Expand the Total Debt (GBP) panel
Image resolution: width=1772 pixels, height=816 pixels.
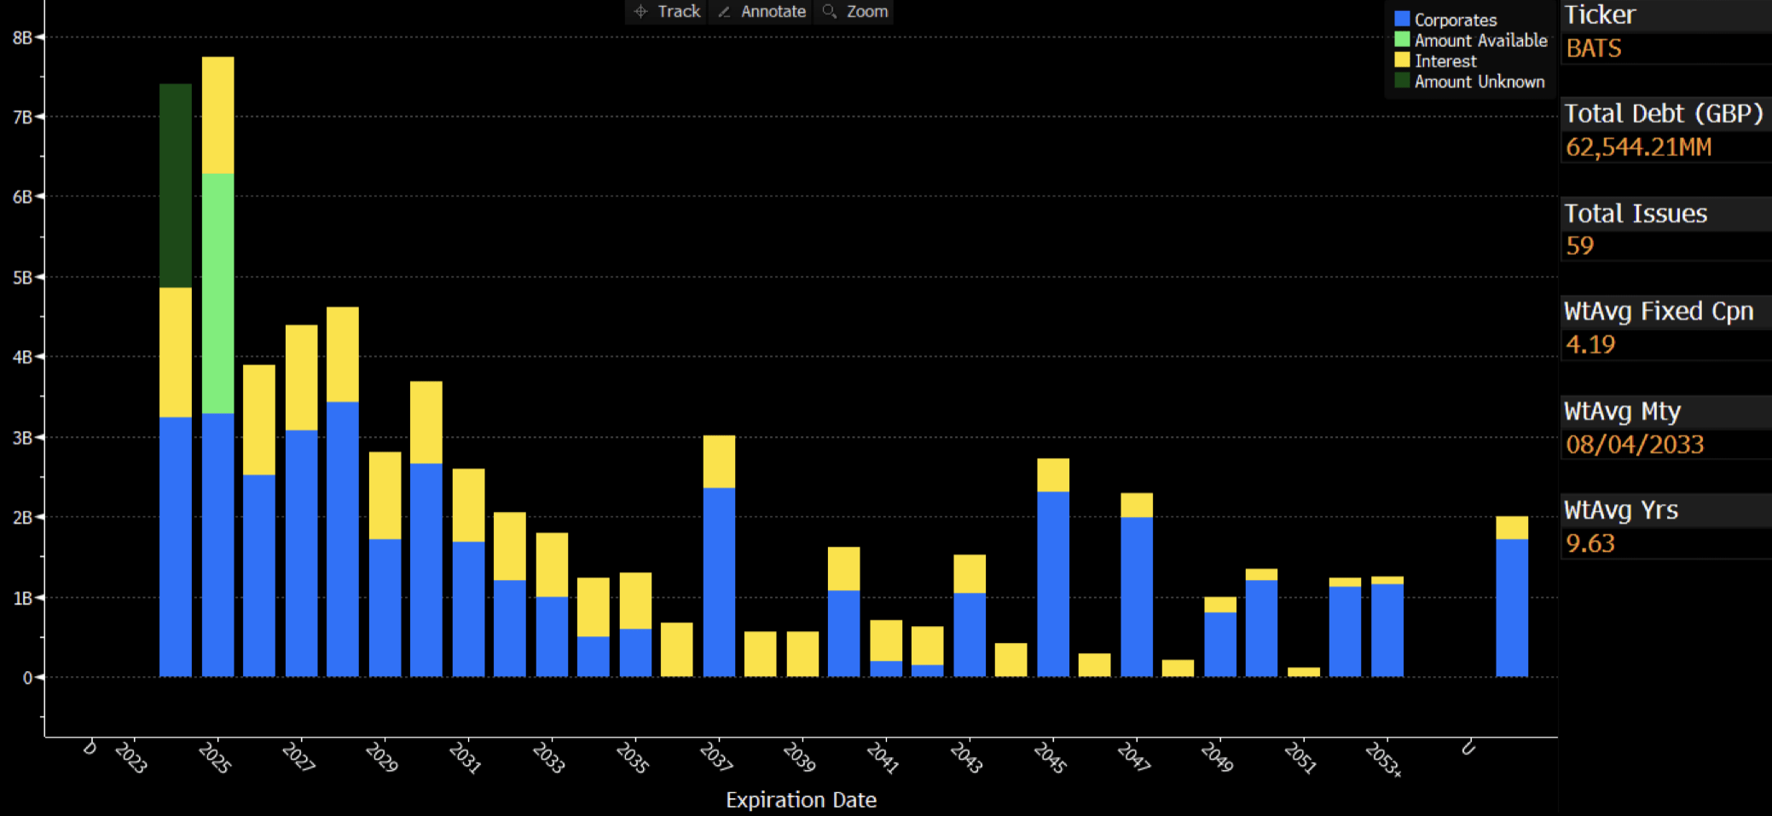click(x=1665, y=112)
